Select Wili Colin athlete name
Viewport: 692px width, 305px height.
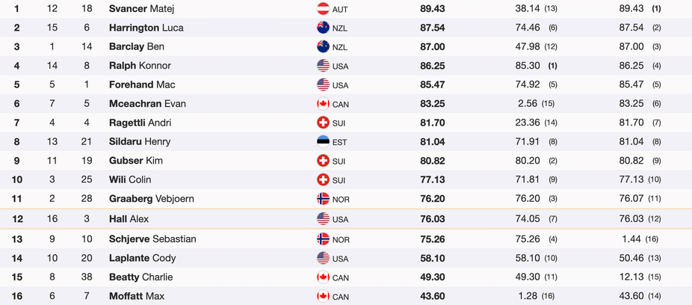[130, 179]
